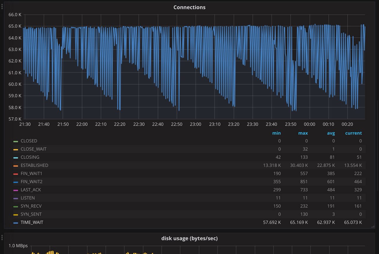
Task: Open the Connections panel title menu
Action: [x=189, y=7]
